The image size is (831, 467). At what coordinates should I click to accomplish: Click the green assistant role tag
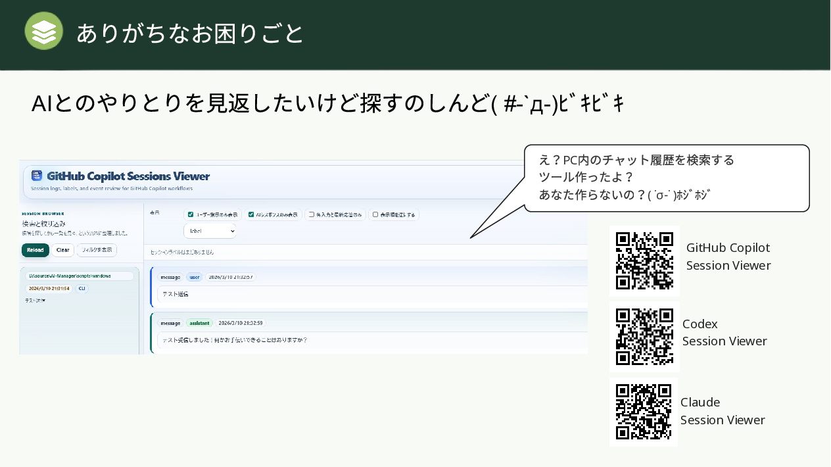point(199,323)
